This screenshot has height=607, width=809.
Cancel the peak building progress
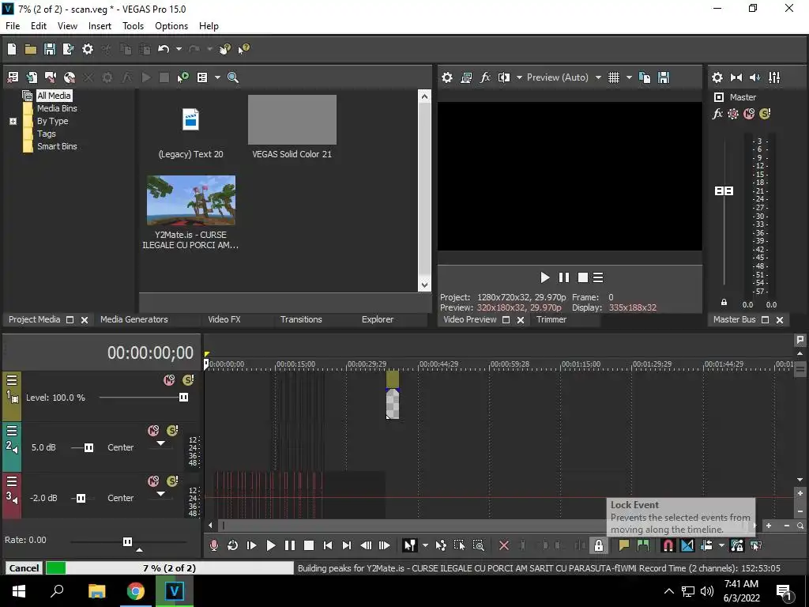[x=24, y=568]
